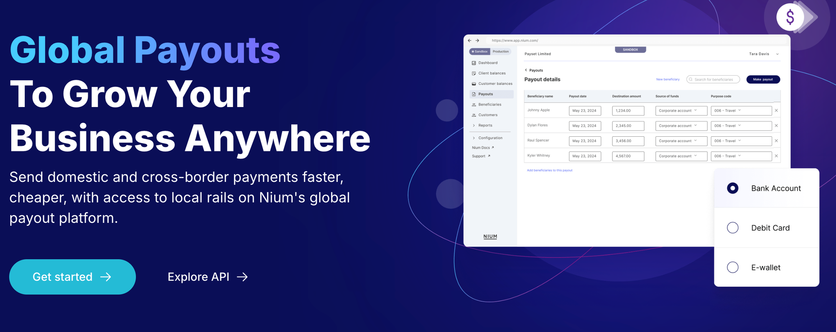Edit destination amount 3,456.00
The height and width of the screenshot is (332, 836).
(628, 141)
